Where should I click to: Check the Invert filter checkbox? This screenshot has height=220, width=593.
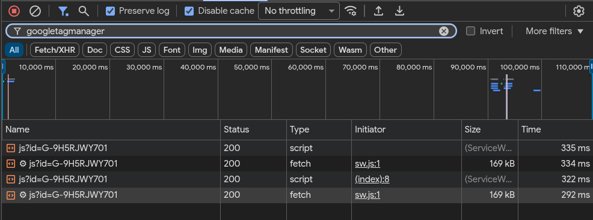click(x=470, y=31)
